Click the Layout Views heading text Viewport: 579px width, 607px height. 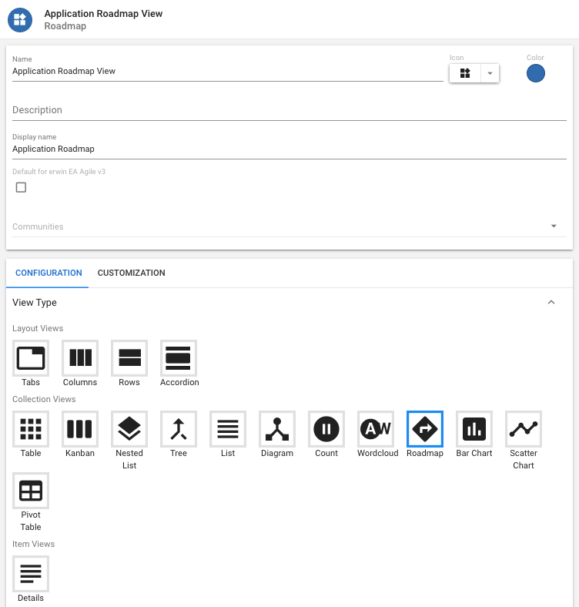38,328
